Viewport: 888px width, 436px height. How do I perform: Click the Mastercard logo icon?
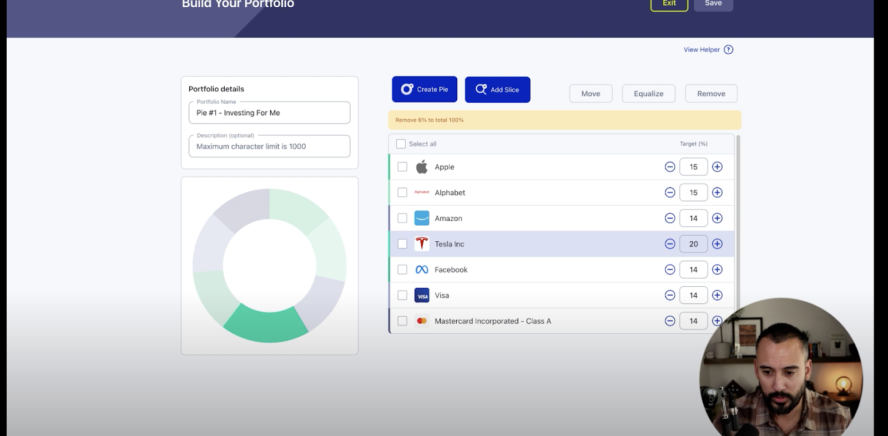(x=422, y=321)
